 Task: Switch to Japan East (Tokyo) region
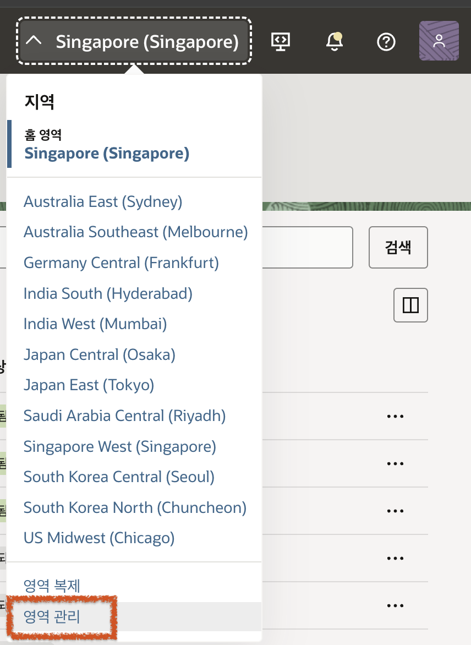(89, 385)
